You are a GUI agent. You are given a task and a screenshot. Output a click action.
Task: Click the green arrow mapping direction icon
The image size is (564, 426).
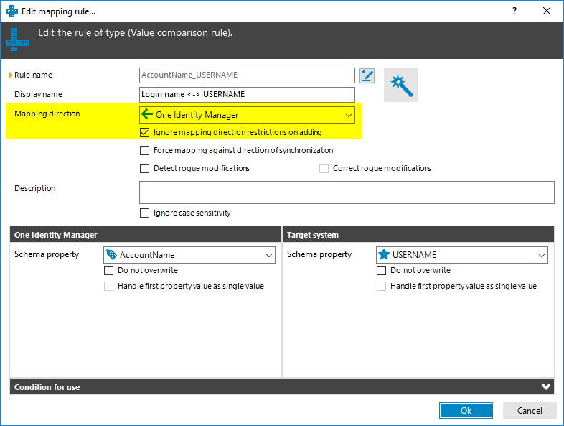pyautogui.click(x=147, y=114)
